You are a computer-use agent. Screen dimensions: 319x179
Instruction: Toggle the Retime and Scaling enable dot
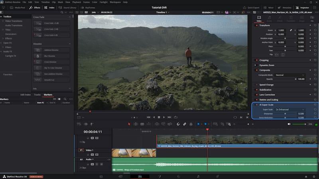[x=256, y=100]
